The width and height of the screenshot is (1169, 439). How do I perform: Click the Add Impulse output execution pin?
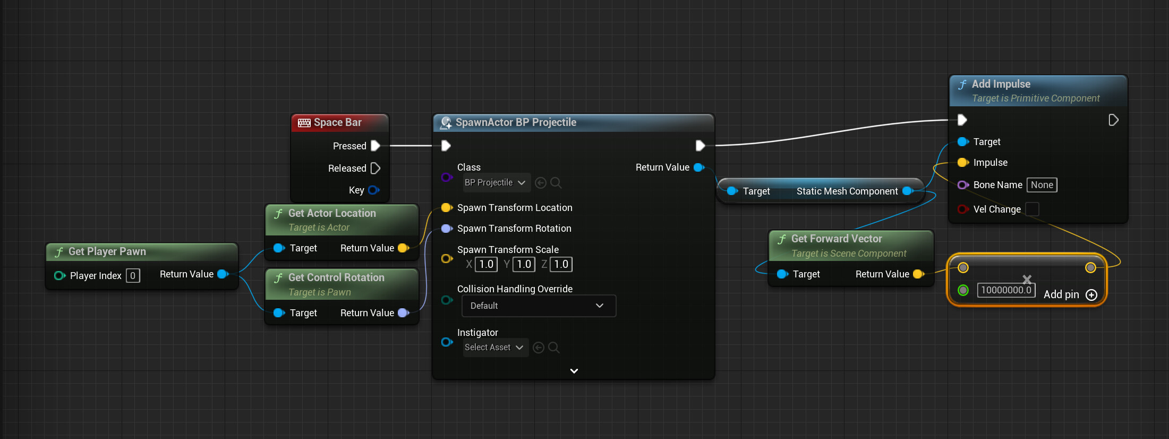(1113, 120)
